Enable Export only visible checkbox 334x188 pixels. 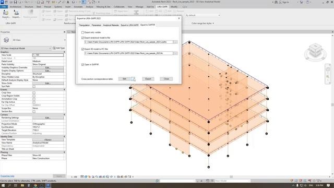click(x=82, y=32)
